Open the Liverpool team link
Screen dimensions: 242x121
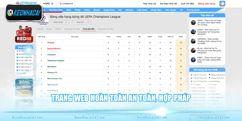pyautogui.click(x=51, y=55)
